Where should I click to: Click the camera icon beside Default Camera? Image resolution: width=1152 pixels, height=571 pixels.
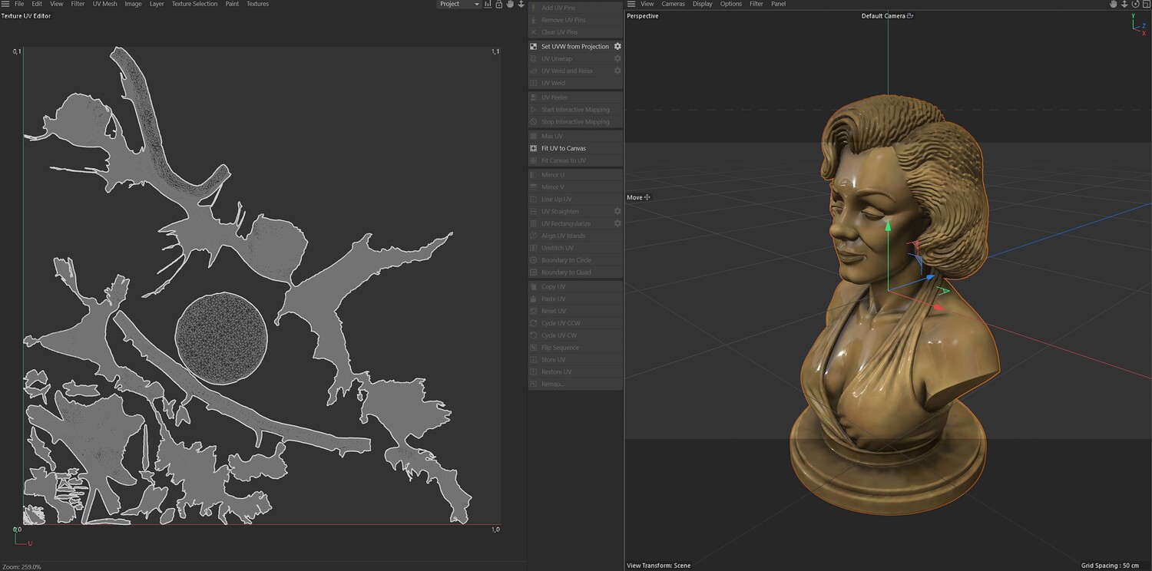(910, 15)
